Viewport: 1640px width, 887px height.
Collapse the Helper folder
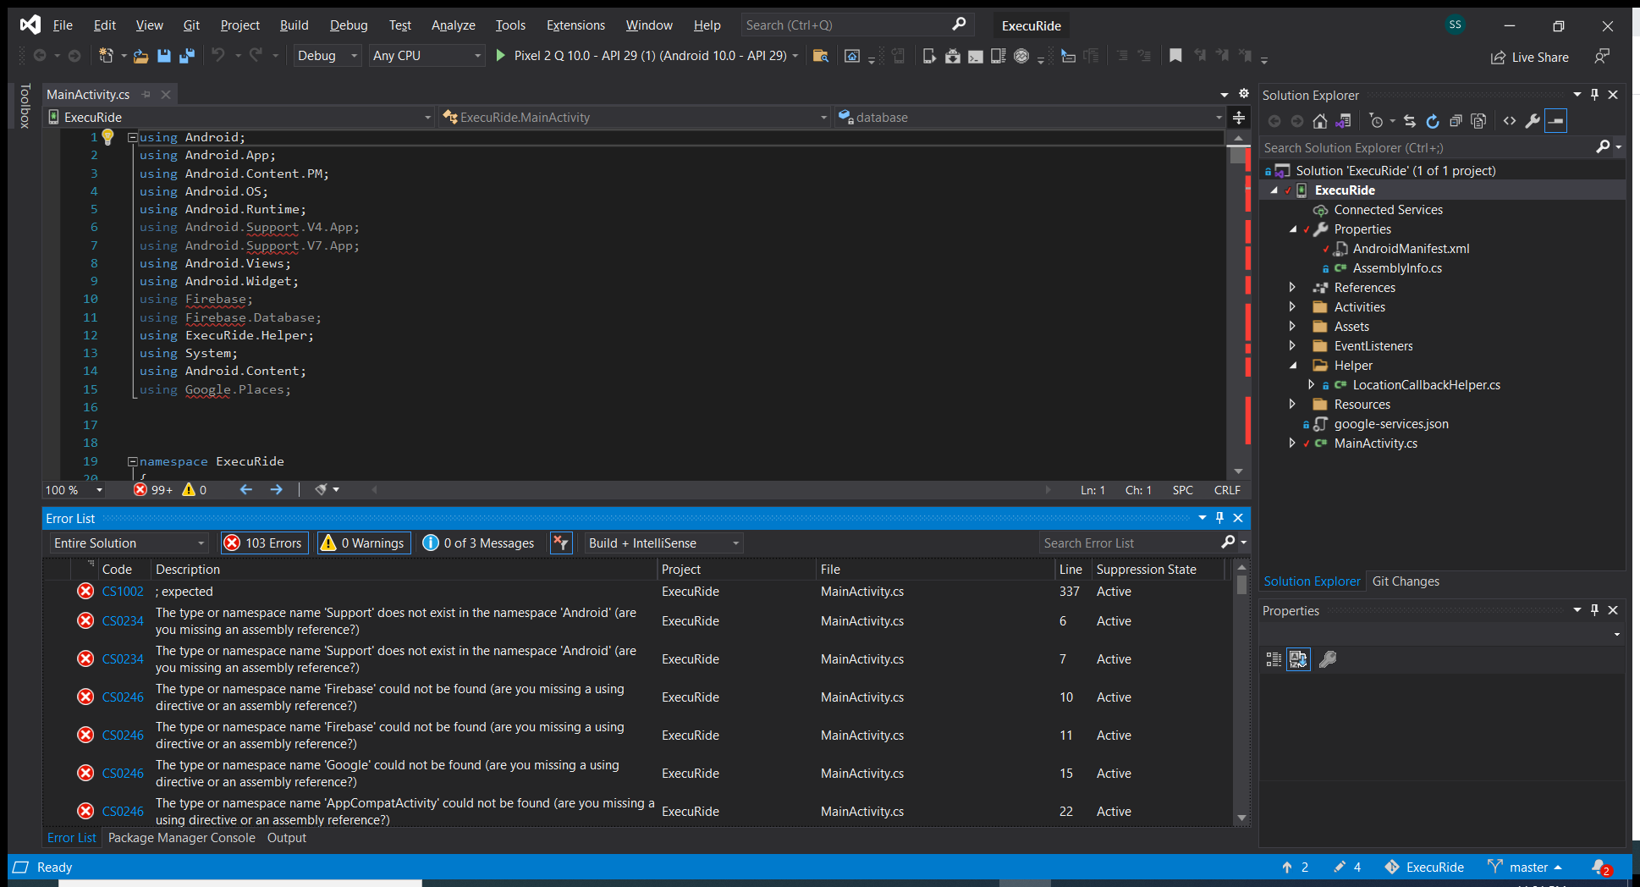(1292, 365)
